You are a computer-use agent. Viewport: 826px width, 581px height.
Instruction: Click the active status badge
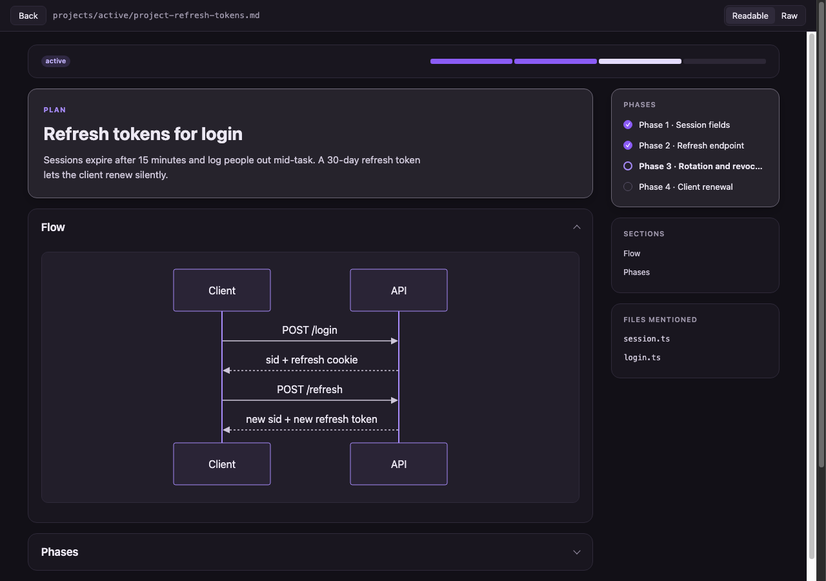click(55, 61)
